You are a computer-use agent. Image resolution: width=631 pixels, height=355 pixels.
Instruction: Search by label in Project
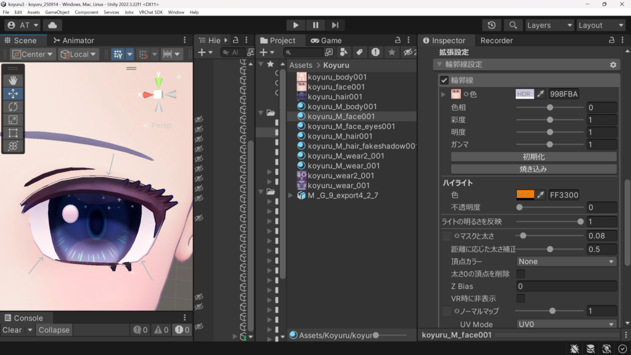359,52
